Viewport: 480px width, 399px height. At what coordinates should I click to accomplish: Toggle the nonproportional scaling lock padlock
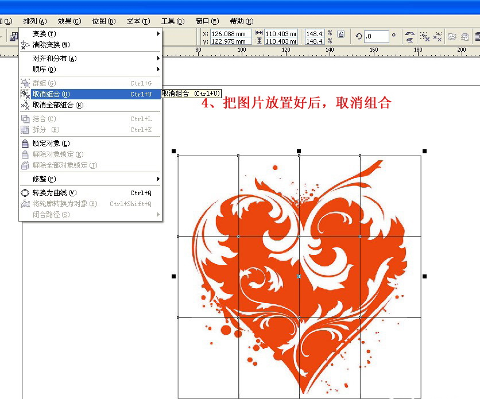click(x=341, y=33)
